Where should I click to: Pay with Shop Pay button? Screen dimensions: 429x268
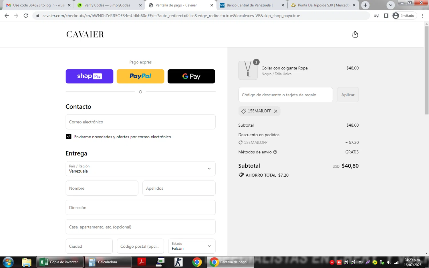point(90,76)
